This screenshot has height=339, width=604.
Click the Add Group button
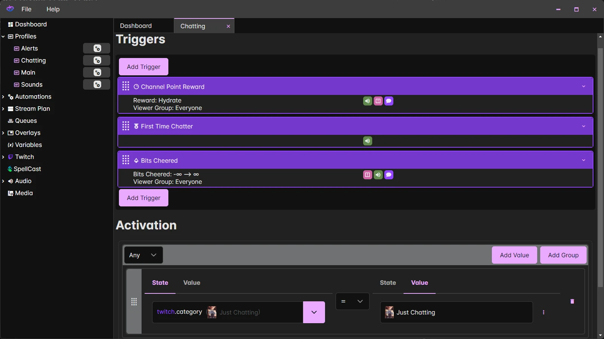click(x=563, y=255)
